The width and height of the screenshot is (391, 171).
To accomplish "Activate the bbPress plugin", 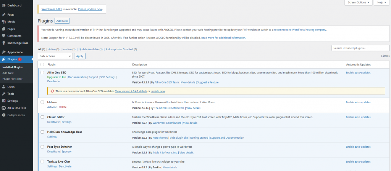I will 52,107.
